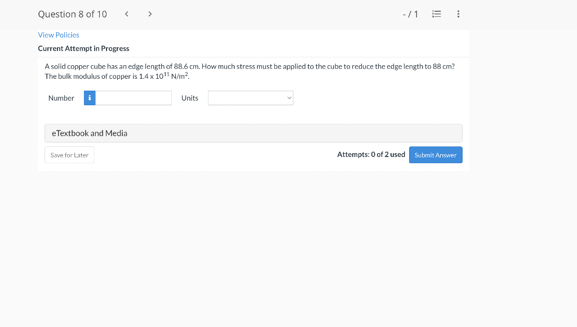Click the - / 1 score indicator

point(410,14)
